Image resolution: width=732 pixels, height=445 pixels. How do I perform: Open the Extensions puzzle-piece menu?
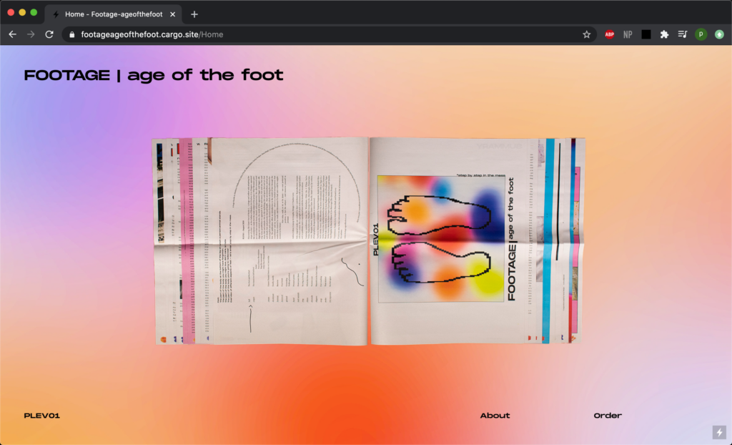(664, 34)
